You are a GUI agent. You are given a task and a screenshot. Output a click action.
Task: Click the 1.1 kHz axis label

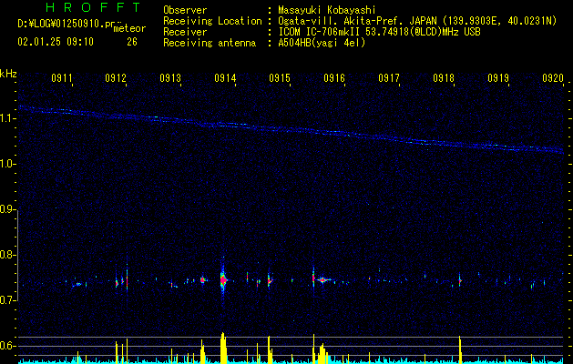coord(8,118)
